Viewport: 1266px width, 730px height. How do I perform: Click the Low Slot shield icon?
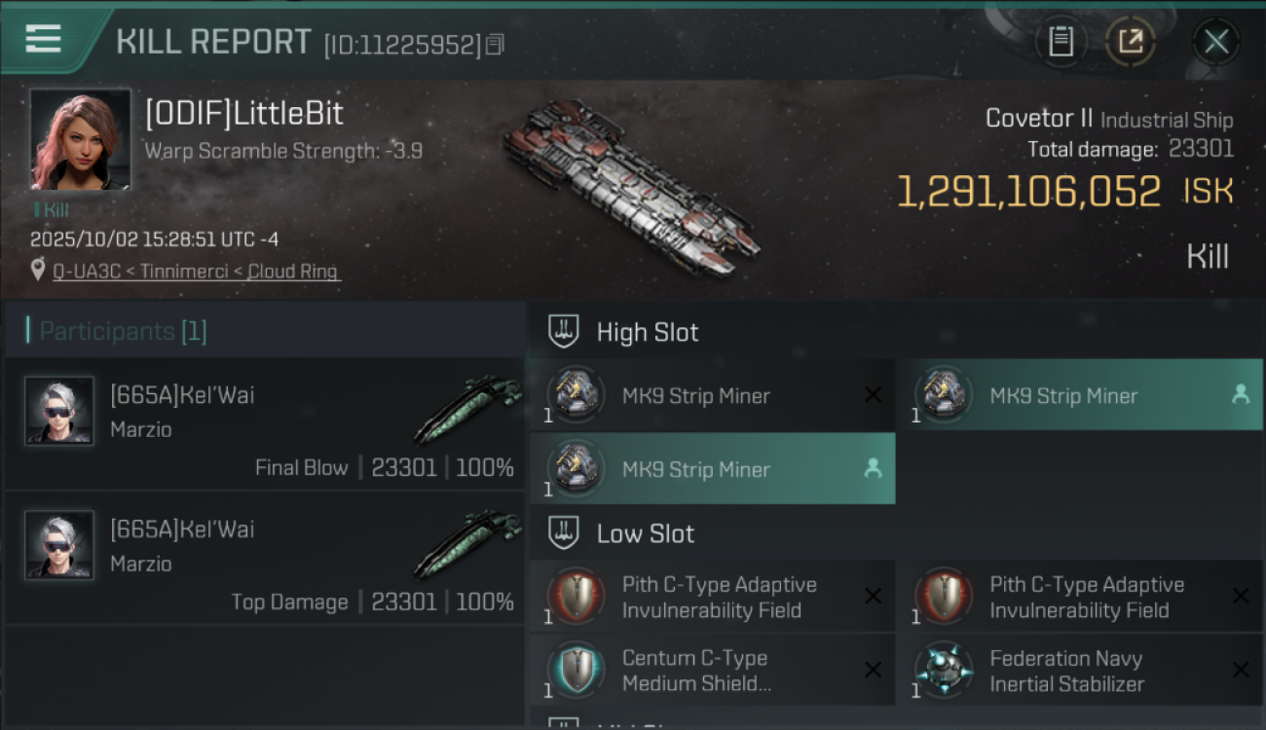565,533
